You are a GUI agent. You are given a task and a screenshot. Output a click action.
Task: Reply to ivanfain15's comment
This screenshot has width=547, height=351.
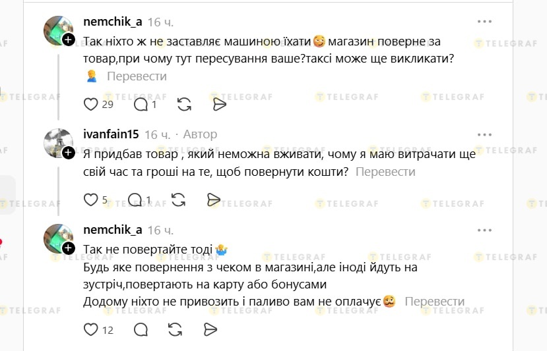click(135, 200)
